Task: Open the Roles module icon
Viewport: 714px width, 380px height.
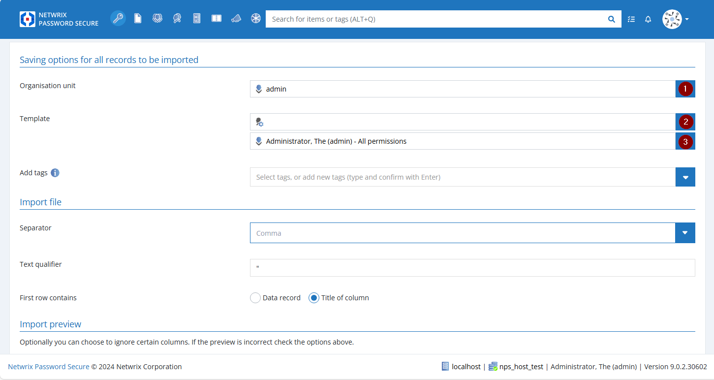Action: pos(177,19)
